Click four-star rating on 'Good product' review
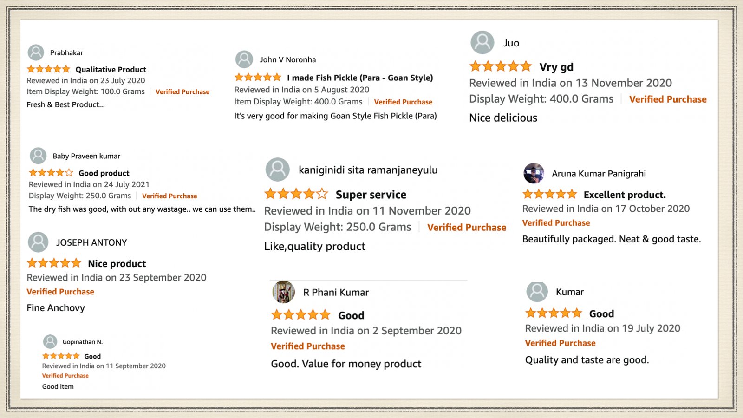 point(51,173)
